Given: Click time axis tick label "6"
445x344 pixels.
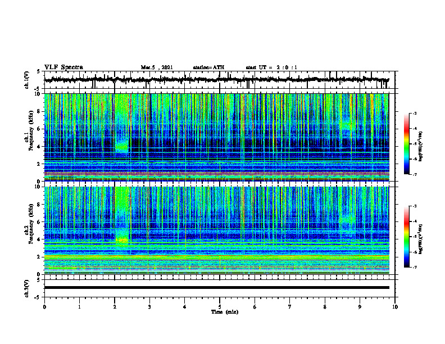Looking at the screenshot, I should 255,307.
